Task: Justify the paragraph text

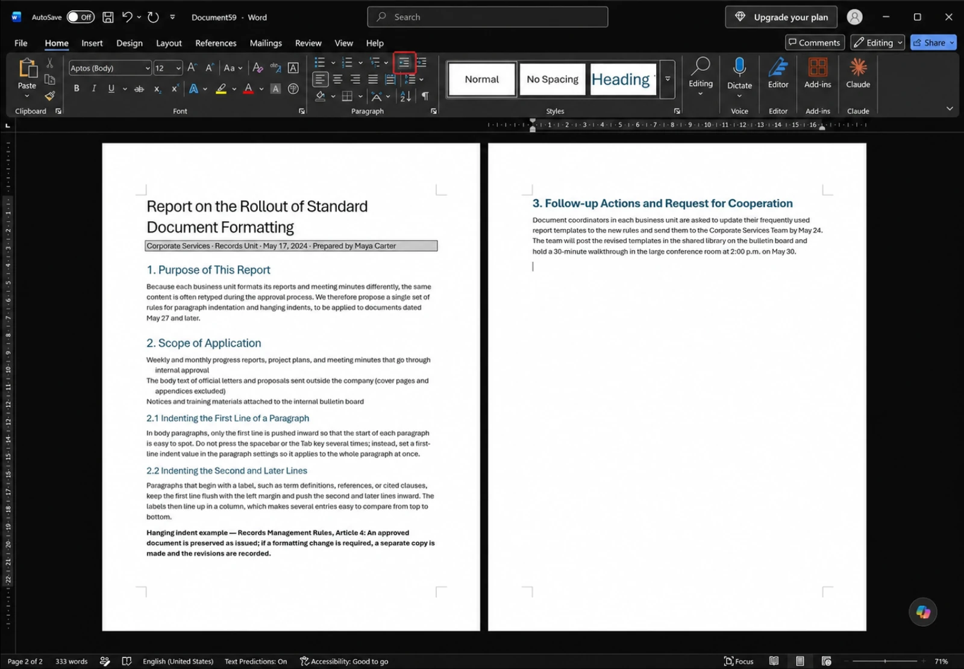Action: [x=373, y=79]
